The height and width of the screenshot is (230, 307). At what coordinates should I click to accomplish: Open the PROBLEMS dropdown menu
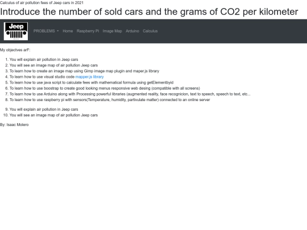pyautogui.click(x=46, y=31)
